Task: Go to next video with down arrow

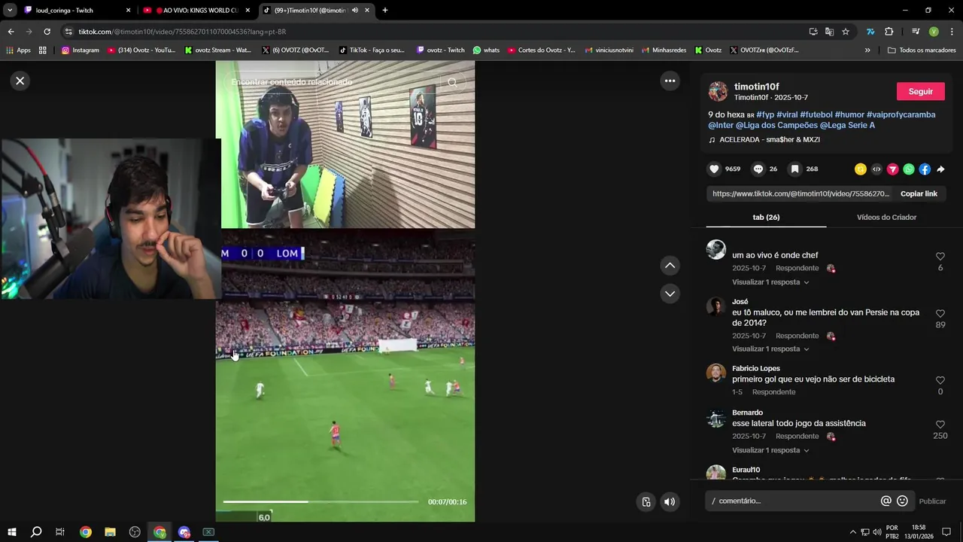Action: (x=670, y=294)
